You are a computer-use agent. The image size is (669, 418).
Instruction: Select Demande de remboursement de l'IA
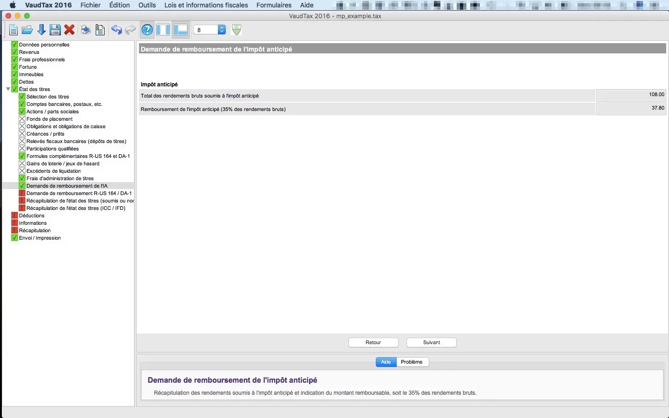[67, 186]
